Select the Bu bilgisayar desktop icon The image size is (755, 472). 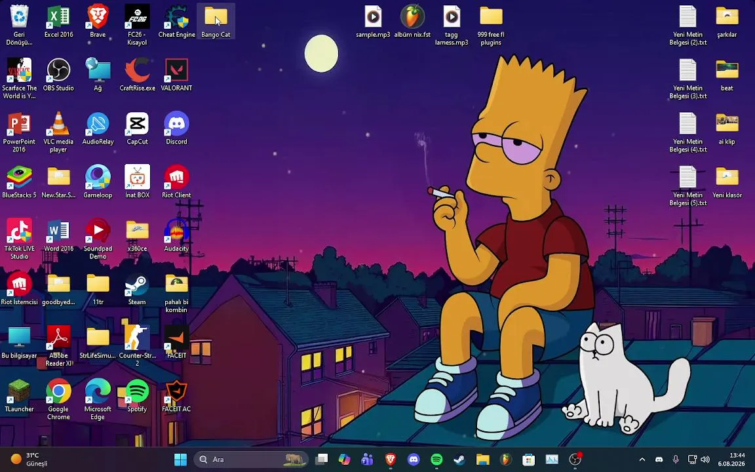(19, 342)
